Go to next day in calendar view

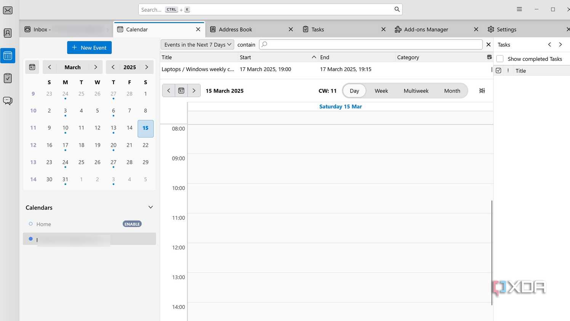coord(194,91)
